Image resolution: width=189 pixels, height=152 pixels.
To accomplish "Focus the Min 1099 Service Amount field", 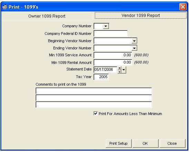I will coord(113,55).
